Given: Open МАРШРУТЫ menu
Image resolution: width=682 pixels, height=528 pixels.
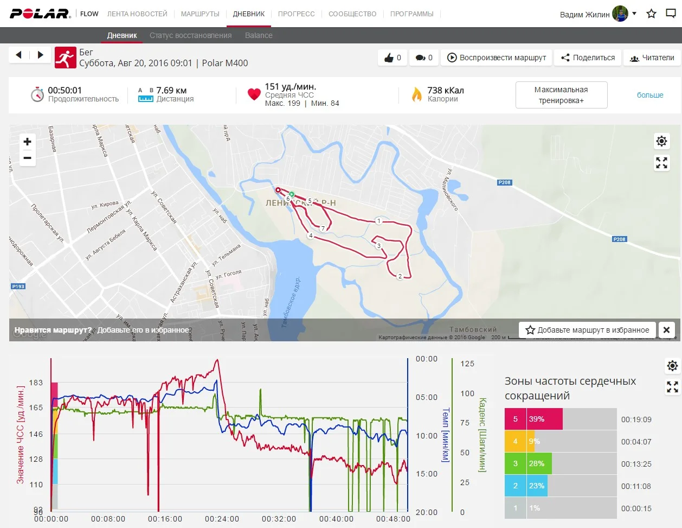Looking at the screenshot, I should [x=200, y=14].
